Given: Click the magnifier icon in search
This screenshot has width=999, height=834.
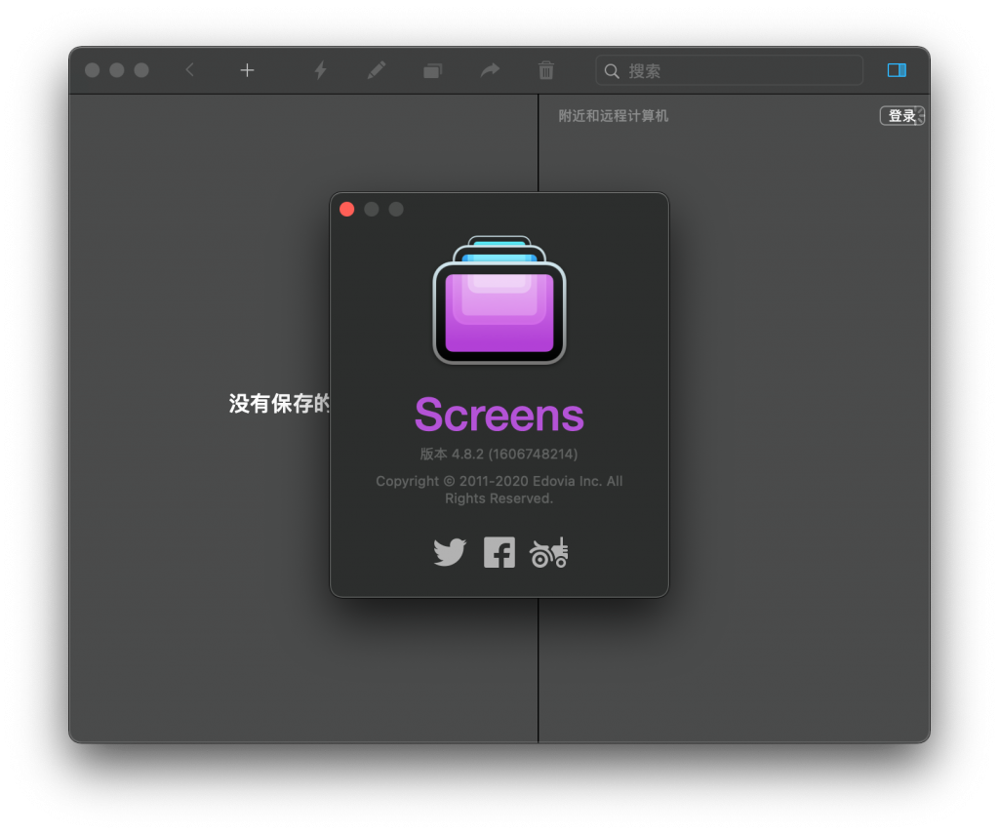Looking at the screenshot, I should tap(612, 71).
